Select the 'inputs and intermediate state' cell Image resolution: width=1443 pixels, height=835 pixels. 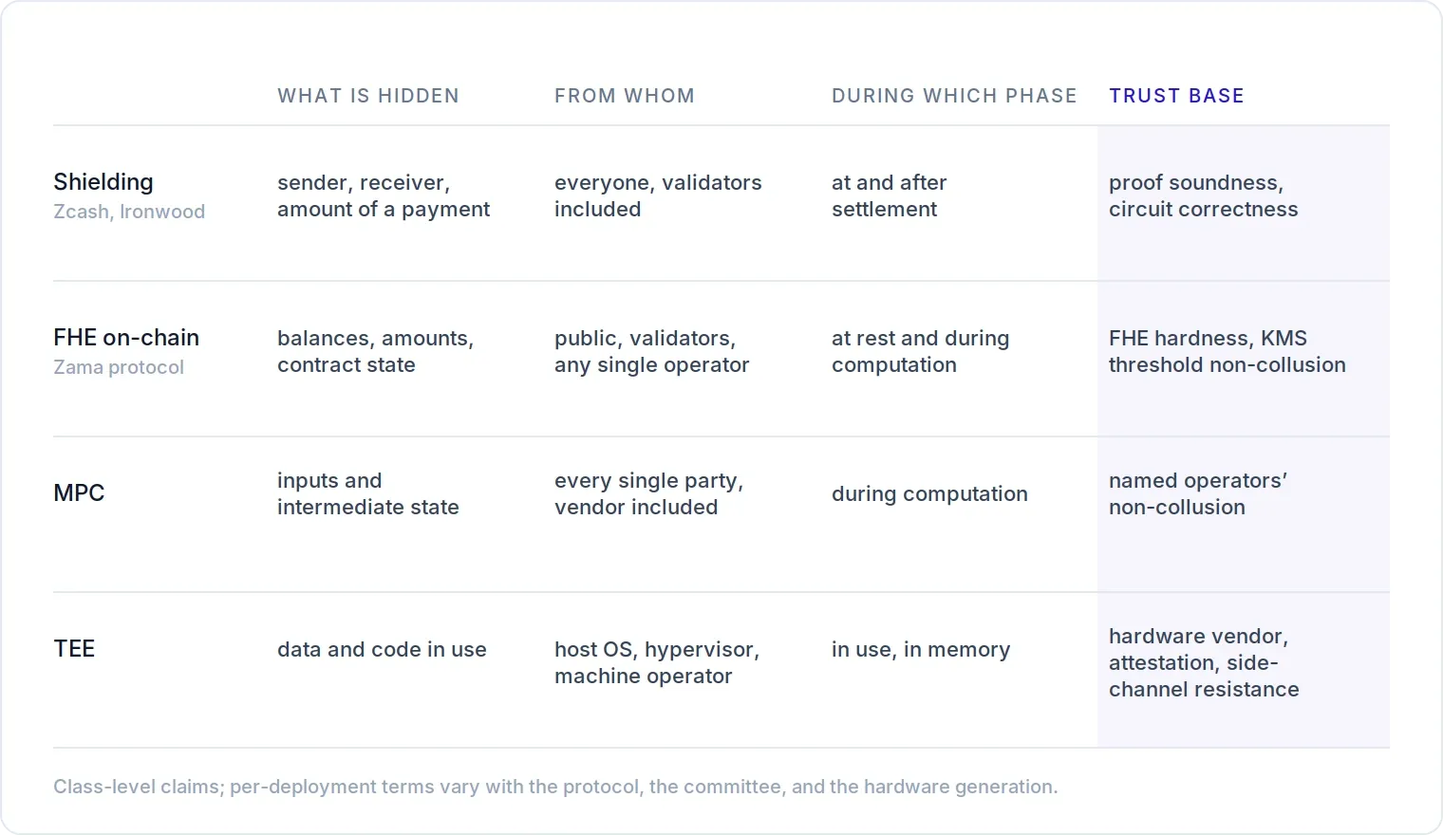(367, 493)
